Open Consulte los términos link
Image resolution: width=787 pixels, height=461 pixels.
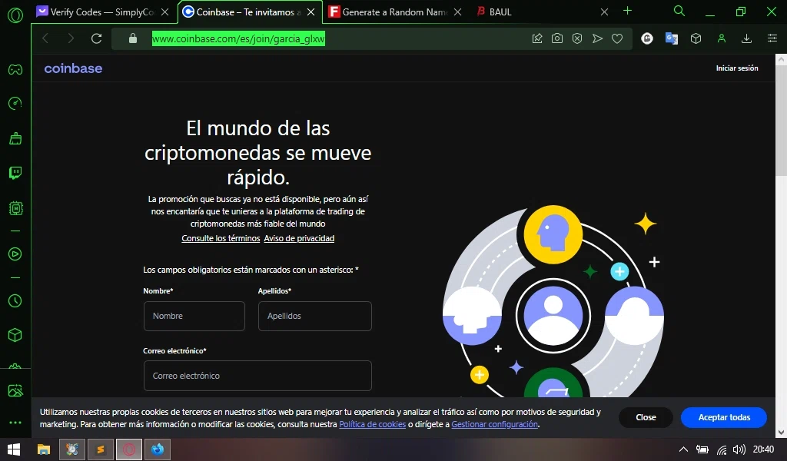pyautogui.click(x=221, y=238)
